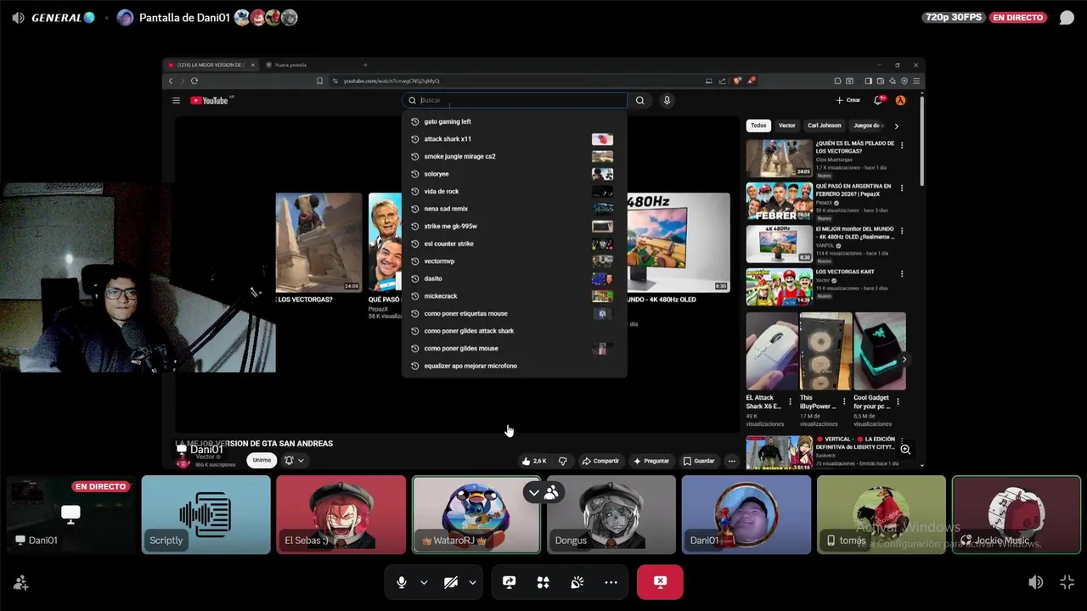The width and height of the screenshot is (1087, 611).
Task: Click the YouTube search magnifier button
Action: point(640,100)
